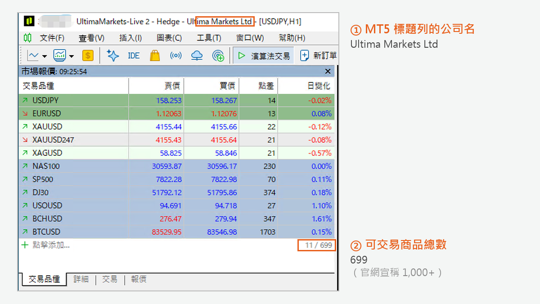Click USOUSD daily change 1.10%
This screenshot has width=540, height=304.
pyautogui.click(x=322, y=205)
